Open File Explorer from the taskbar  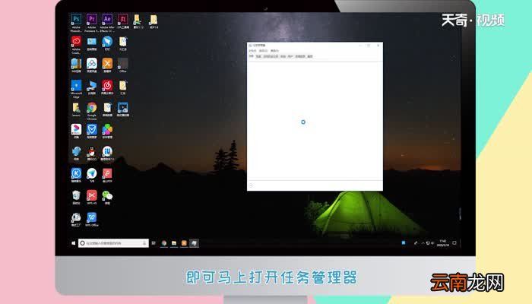click(174, 243)
